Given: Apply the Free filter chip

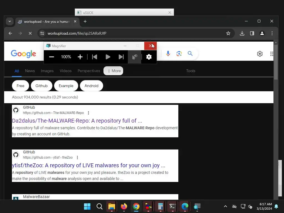Looking at the screenshot, I should click(21, 86).
